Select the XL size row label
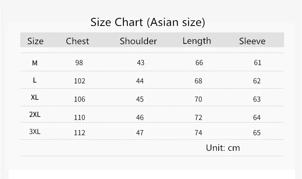 click(35, 97)
